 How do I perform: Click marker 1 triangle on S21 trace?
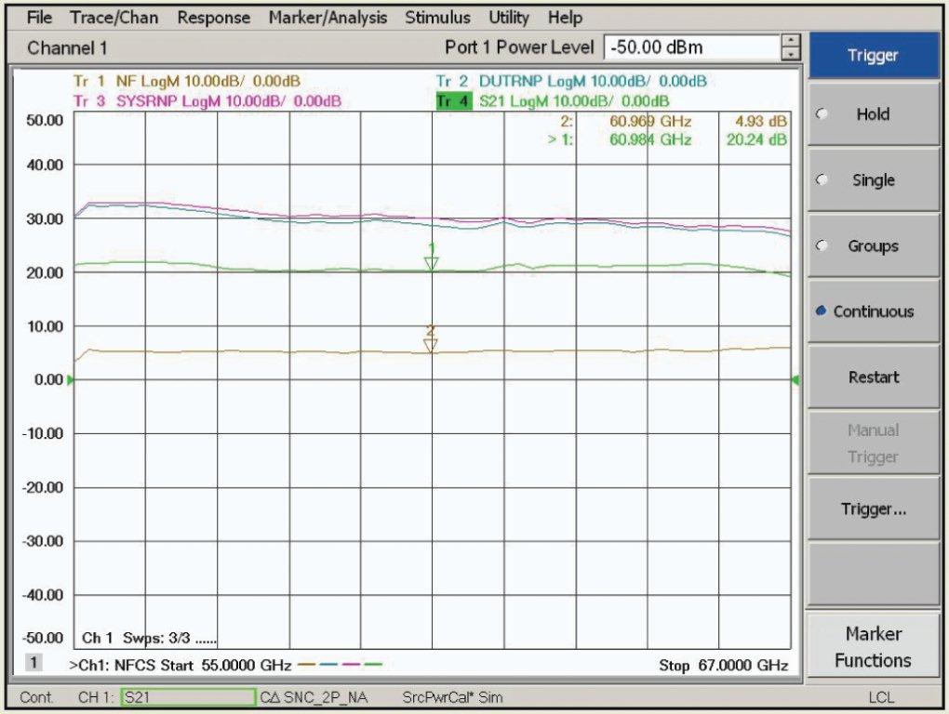point(431,264)
